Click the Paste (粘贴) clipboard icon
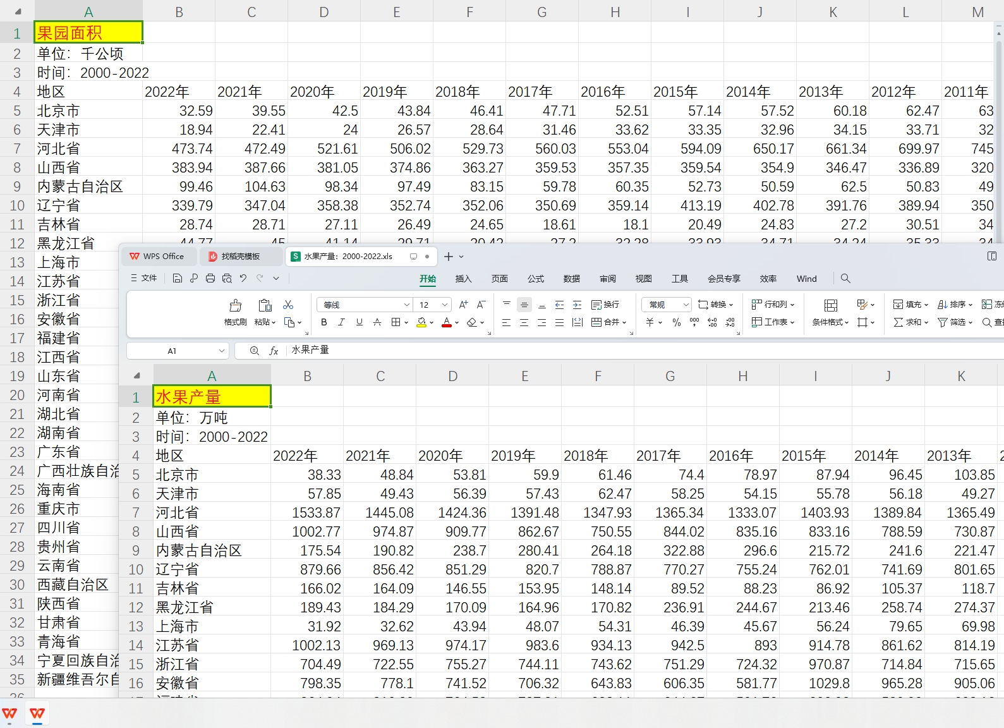This screenshot has height=728, width=1004. click(x=265, y=306)
